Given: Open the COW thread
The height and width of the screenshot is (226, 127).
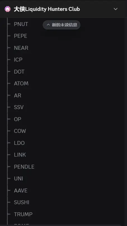Looking at the screenshot, I should tap(20, 131).
